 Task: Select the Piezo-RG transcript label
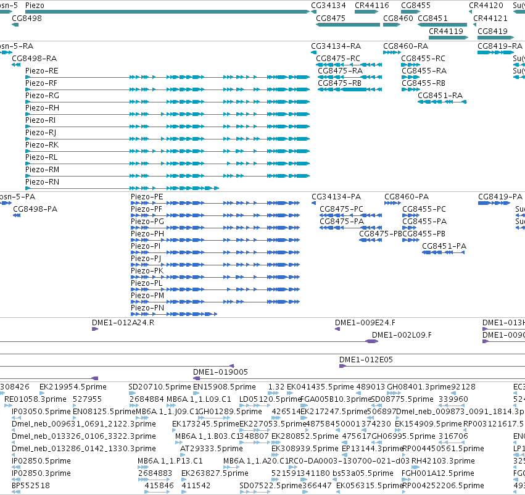[42, 96]
